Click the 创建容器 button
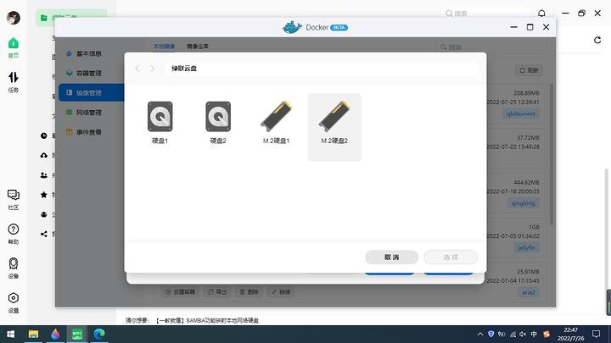This screenshot has height=343, width=611. pyautogui.click(x=180, y=291)
